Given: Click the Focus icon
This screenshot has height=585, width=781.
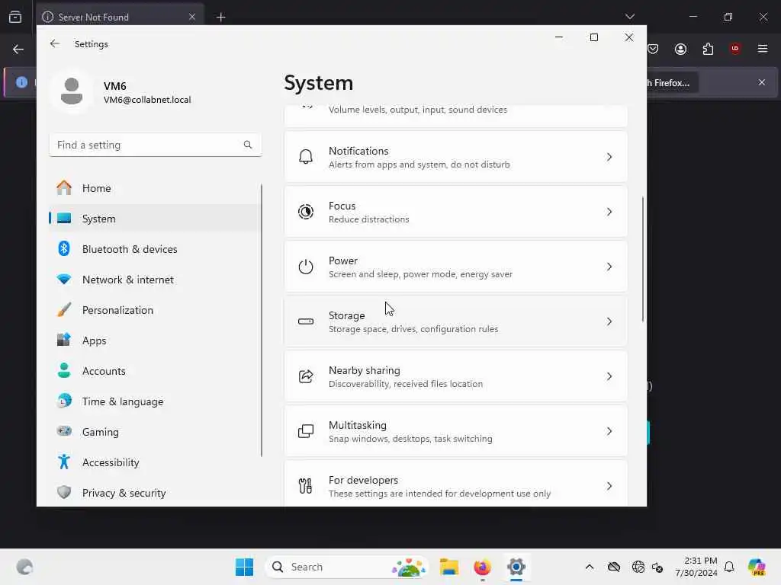Looking at the screenshot, I should [306, 212].
